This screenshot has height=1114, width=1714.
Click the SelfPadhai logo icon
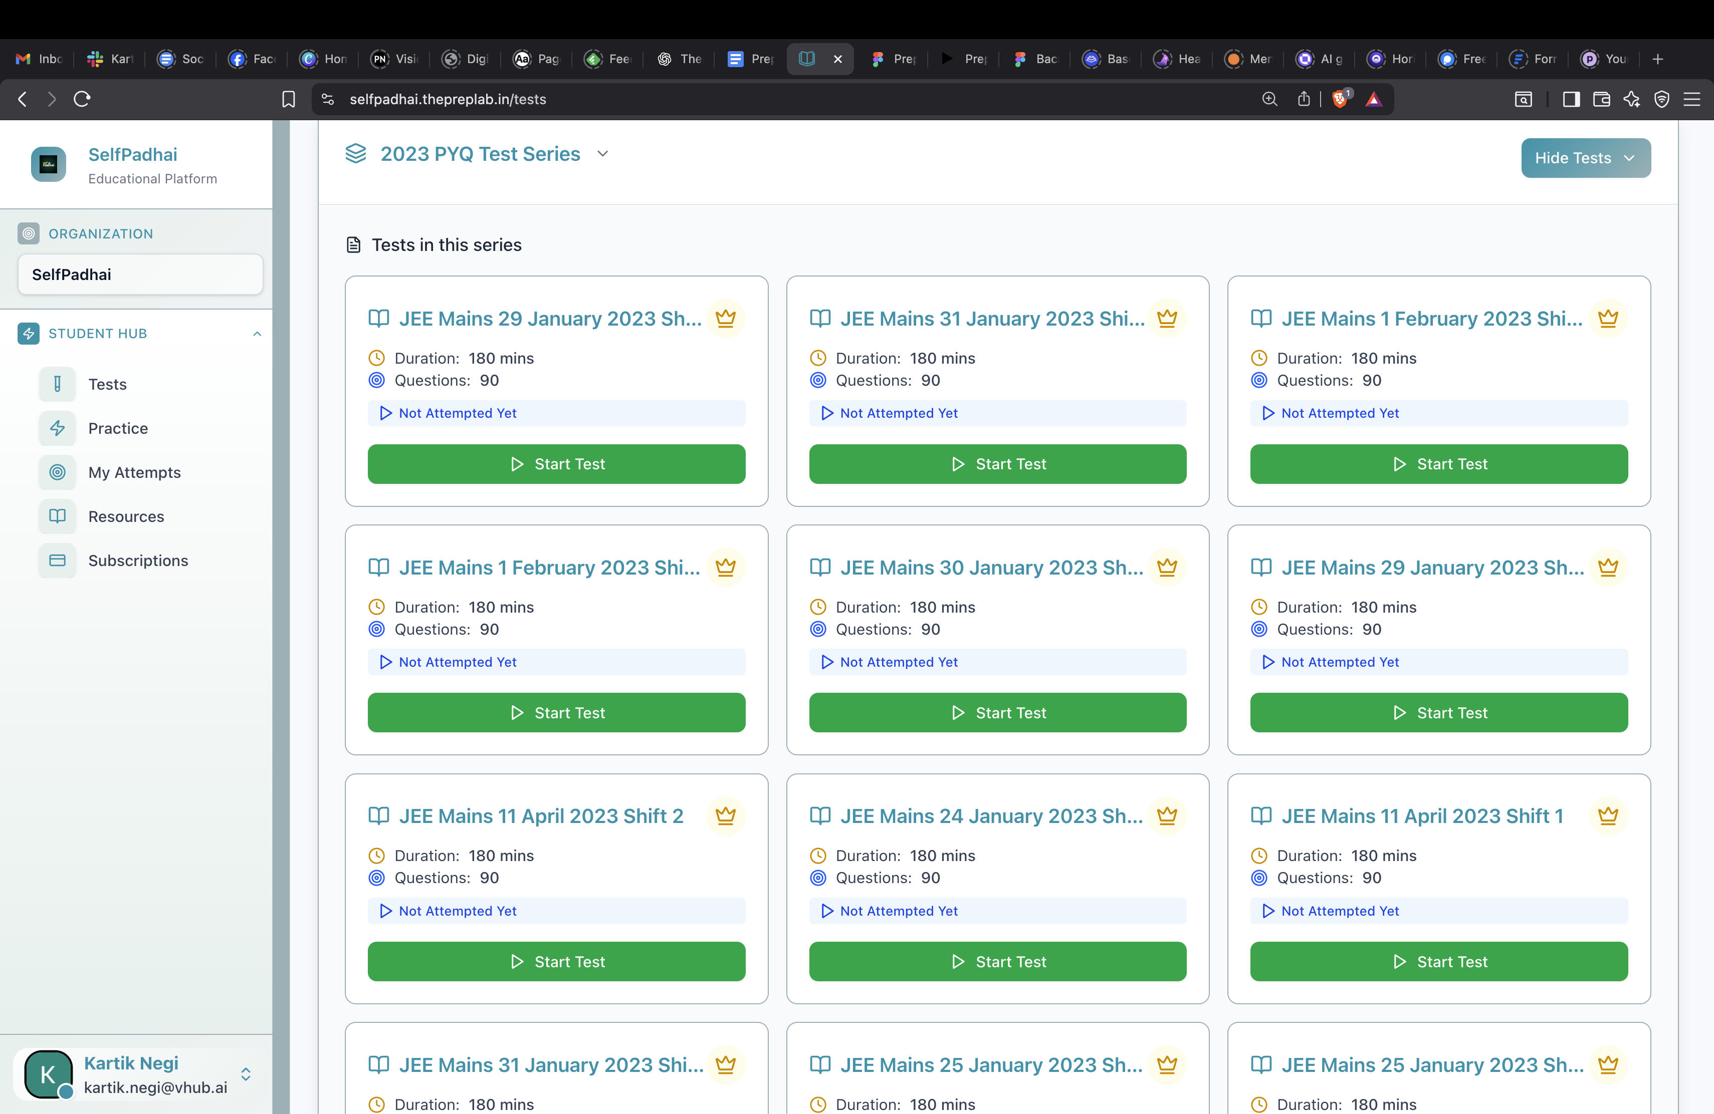[x=48, y=165]
